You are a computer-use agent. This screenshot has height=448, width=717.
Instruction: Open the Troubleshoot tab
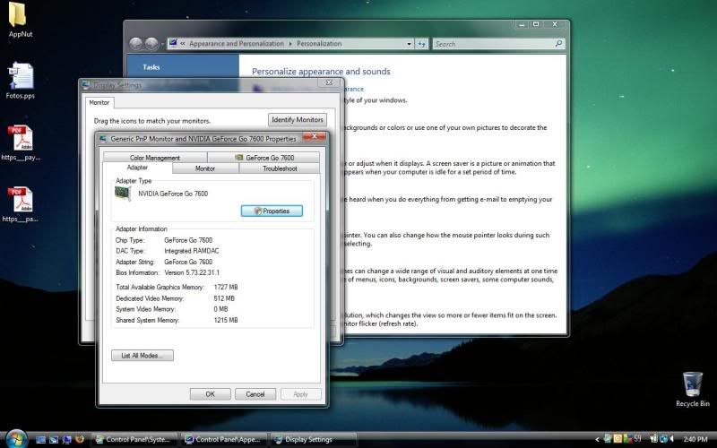click(280, 168)
